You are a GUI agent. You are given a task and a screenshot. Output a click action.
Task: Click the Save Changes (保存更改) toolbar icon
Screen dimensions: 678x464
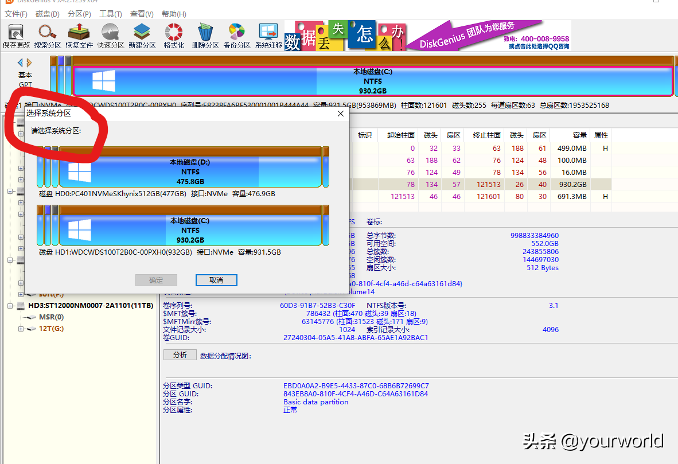point(17,36)
